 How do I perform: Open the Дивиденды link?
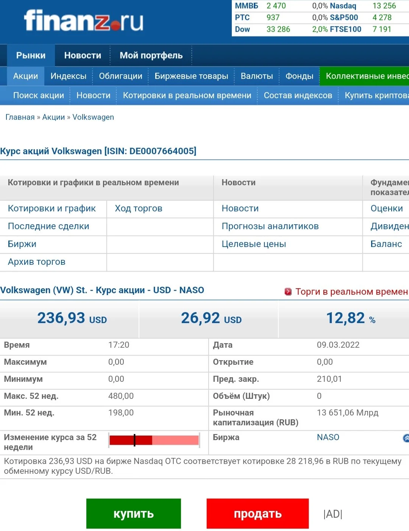click(390, 226)
